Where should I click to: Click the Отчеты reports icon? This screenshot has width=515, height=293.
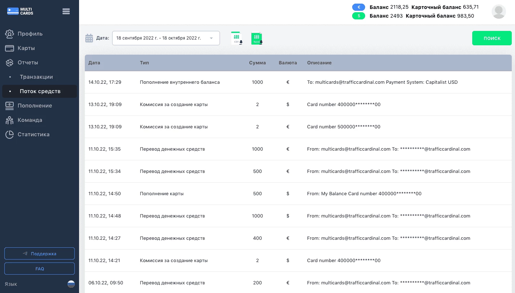[10, 63]
